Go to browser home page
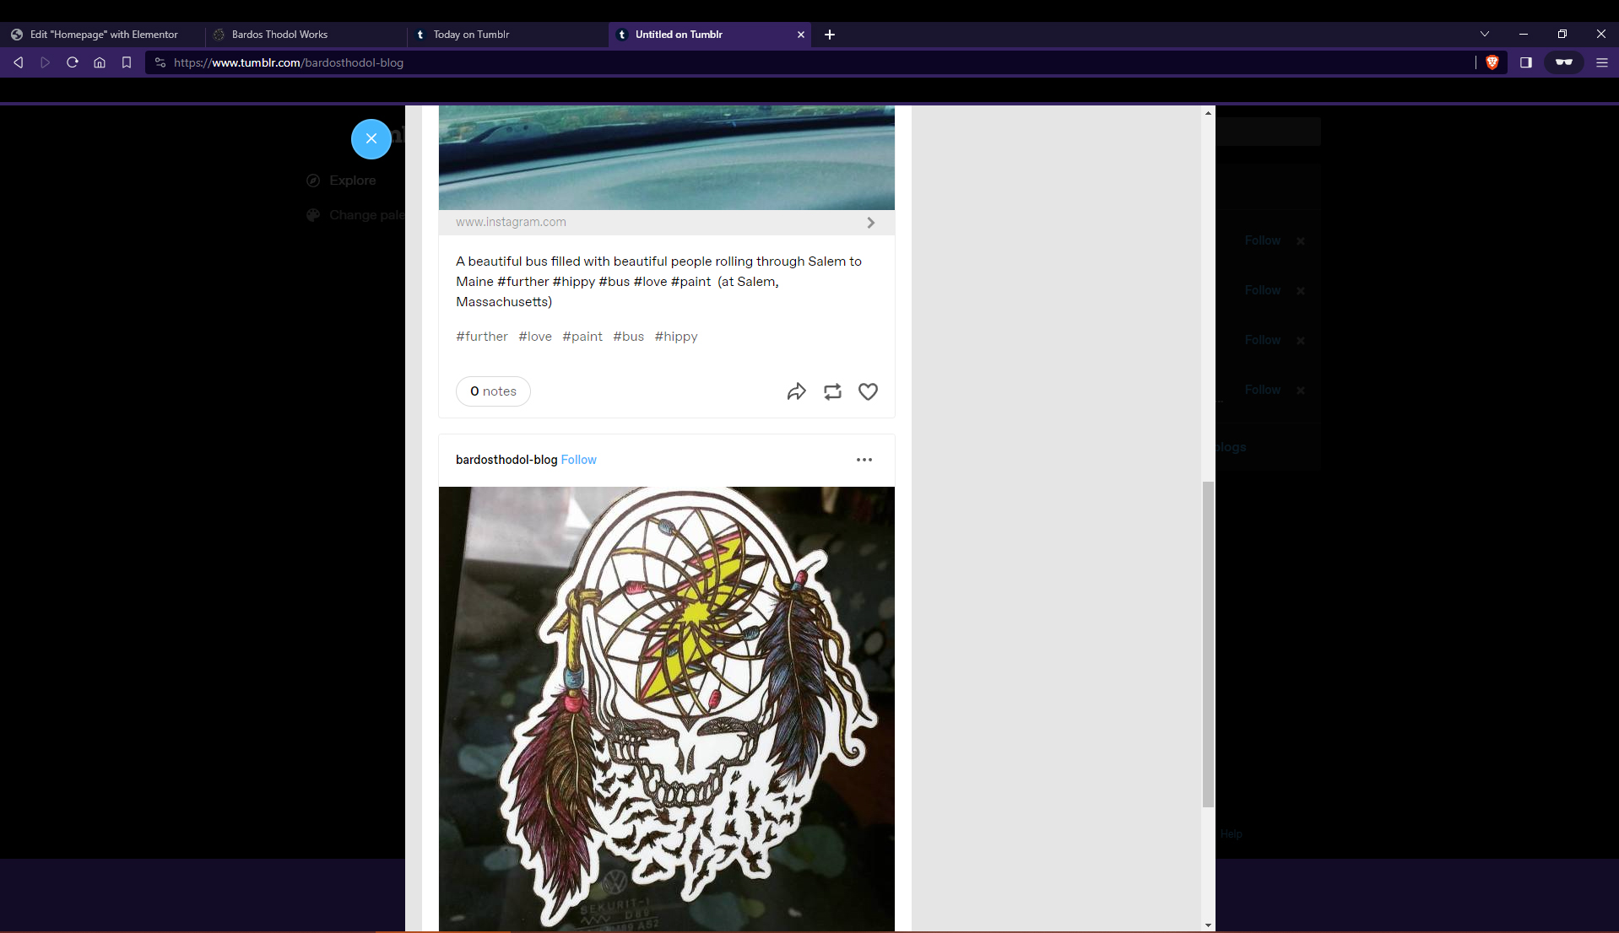This screenshot has height=933, width=1619. point(100,62)
